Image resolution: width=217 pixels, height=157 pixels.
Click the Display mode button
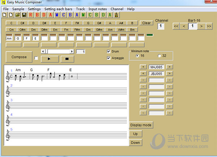click(x=141, y=125)
